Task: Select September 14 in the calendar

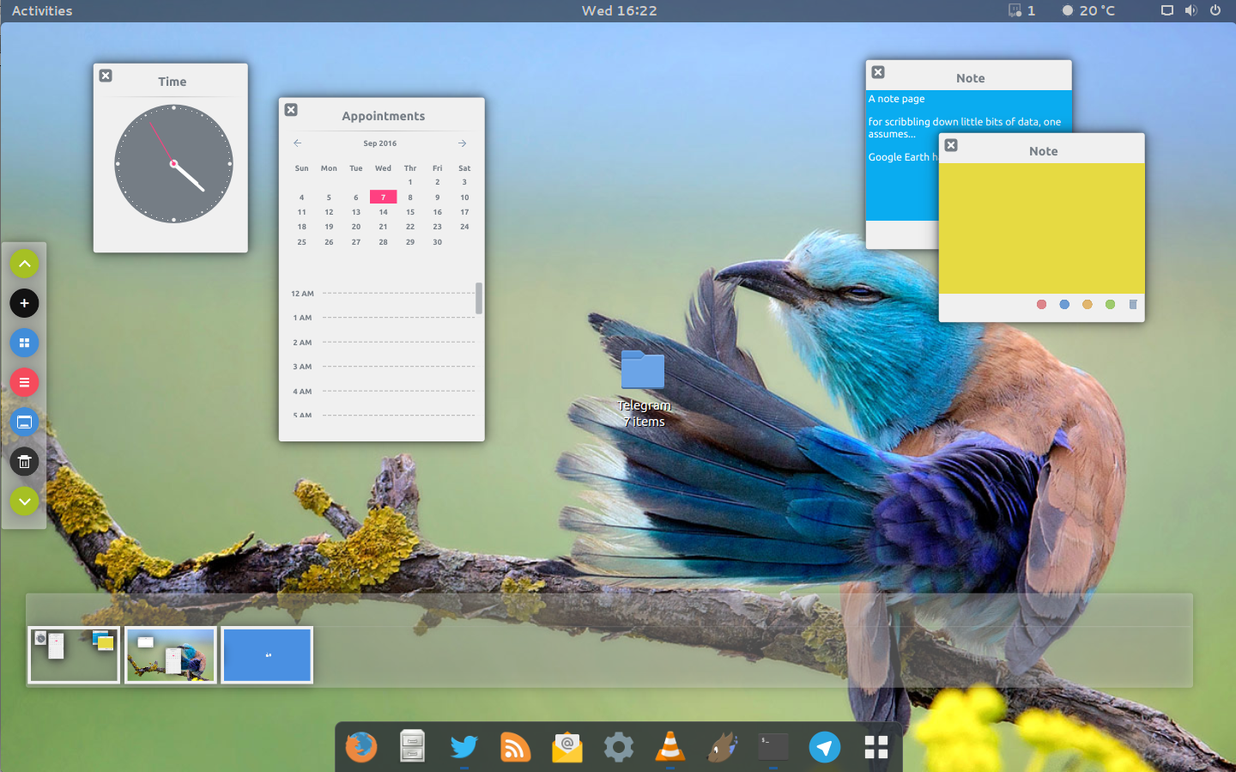Action: click(x=383, y=212)
